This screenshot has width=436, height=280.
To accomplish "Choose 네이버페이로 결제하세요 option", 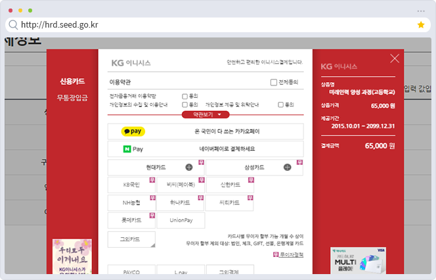I will (x=206, y=149).
